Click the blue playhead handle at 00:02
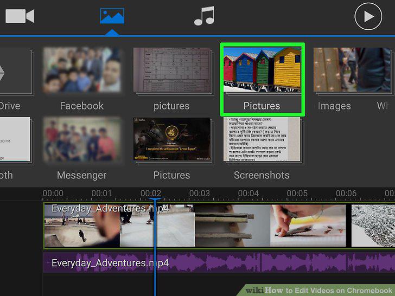Screen dimensions: 395x296 point(155,200)
